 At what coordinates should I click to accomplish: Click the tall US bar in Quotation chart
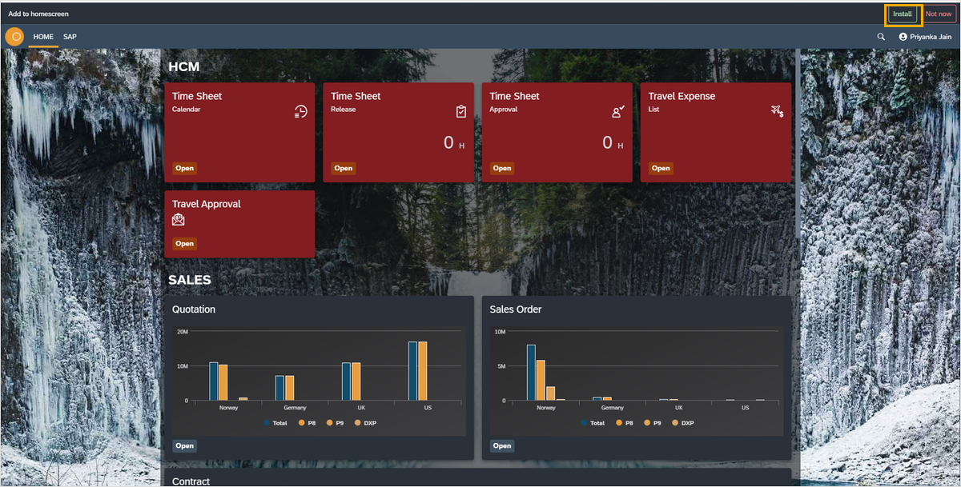coord(413,371)
